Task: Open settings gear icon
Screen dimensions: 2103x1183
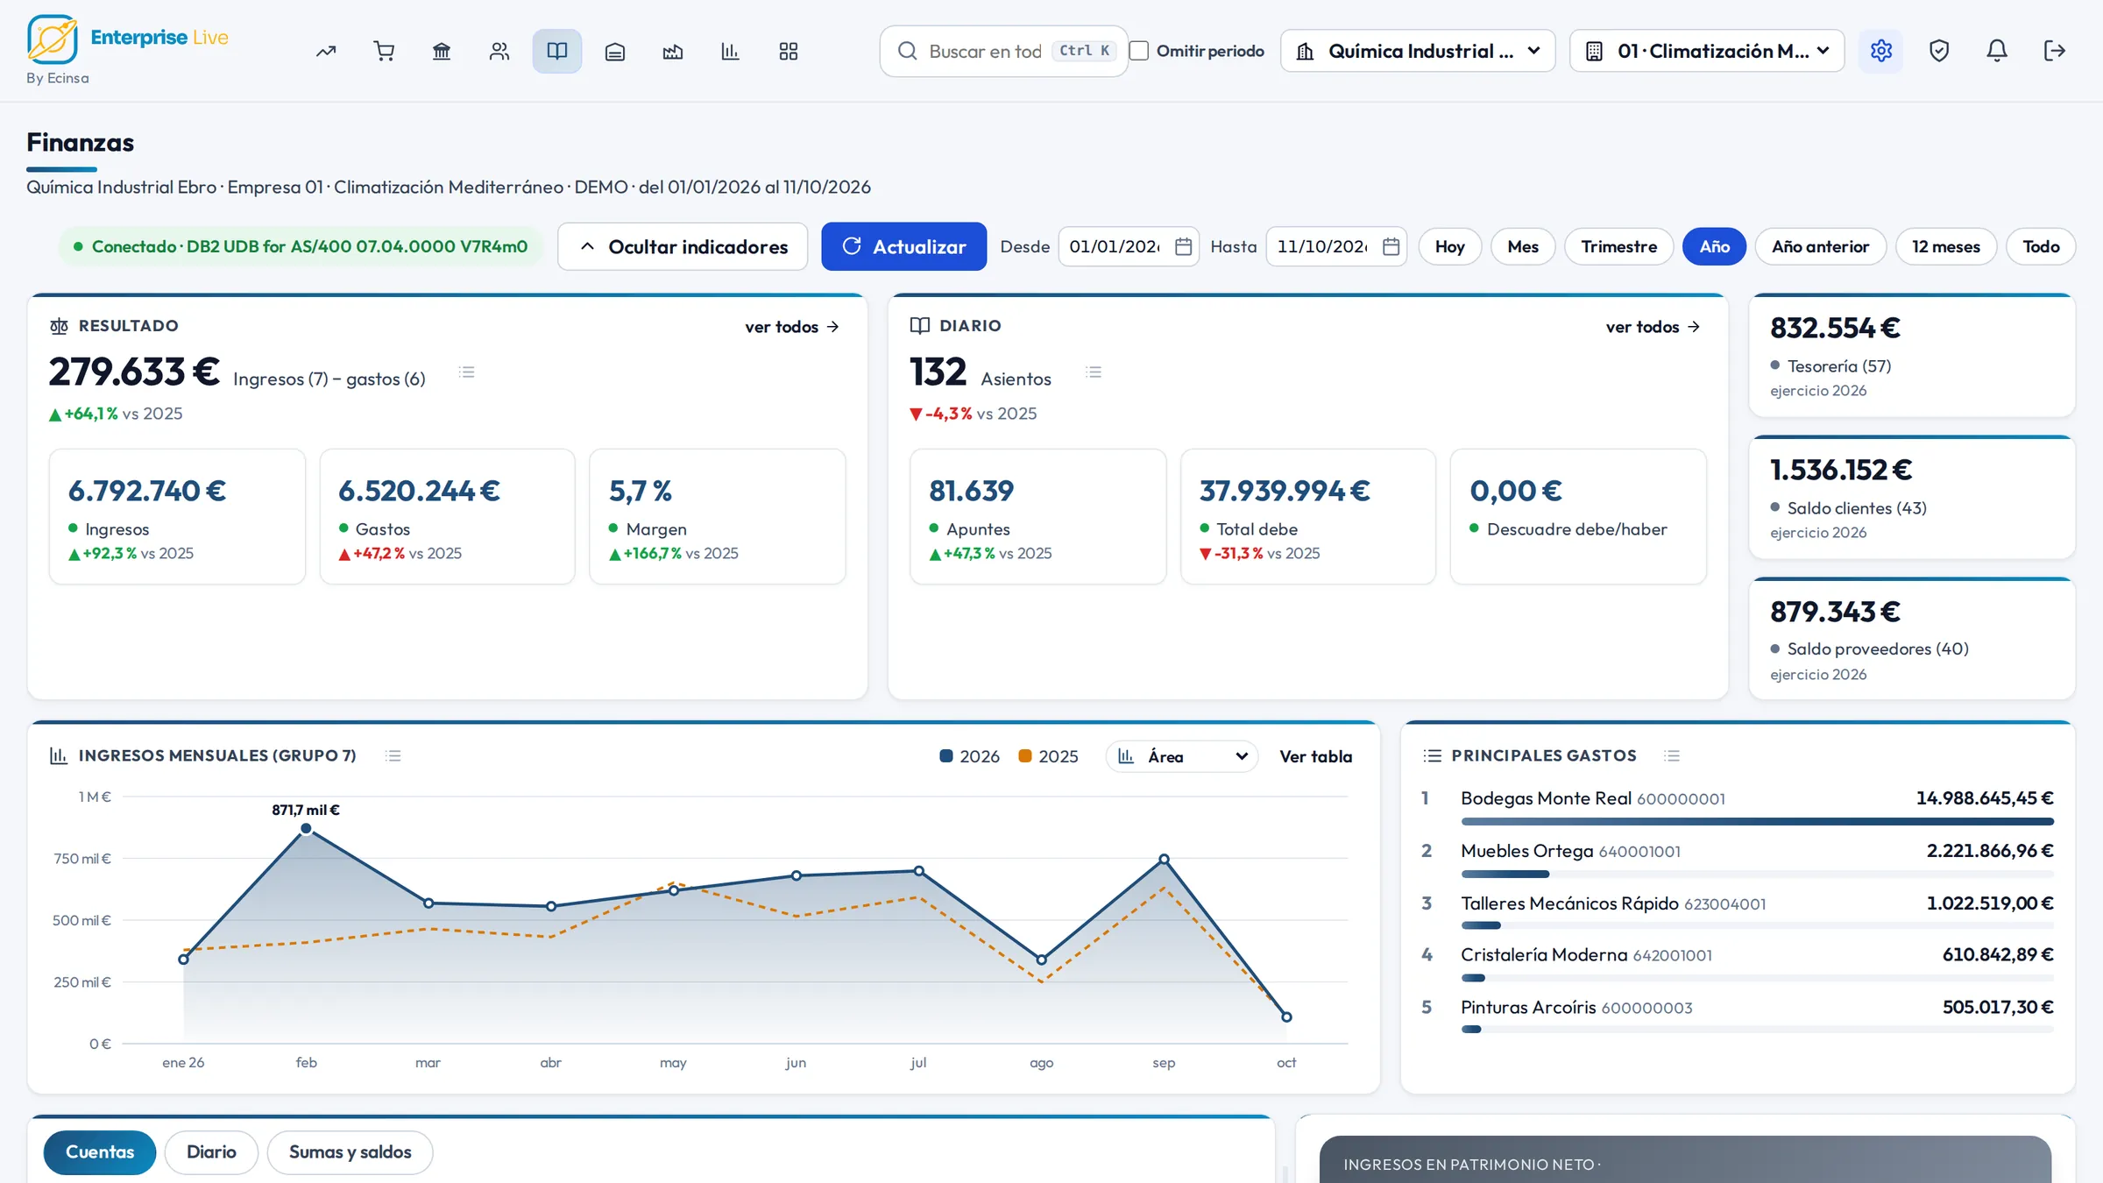Action: click(x=1881, y=51)
